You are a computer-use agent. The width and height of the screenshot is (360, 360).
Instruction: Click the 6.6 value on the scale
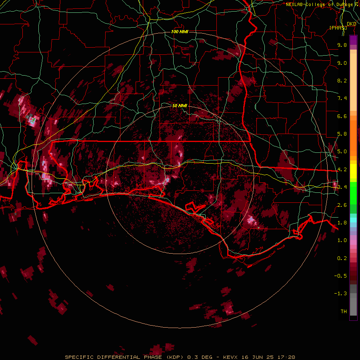tap(342, 116)
